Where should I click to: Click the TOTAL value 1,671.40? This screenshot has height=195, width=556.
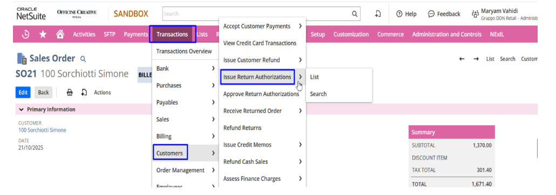pos(482,184)
